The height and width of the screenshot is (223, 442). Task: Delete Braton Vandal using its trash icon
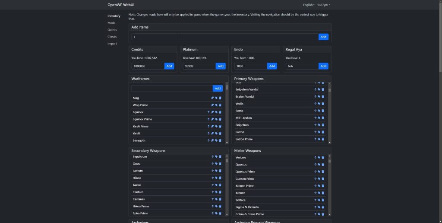coord(323,96)
